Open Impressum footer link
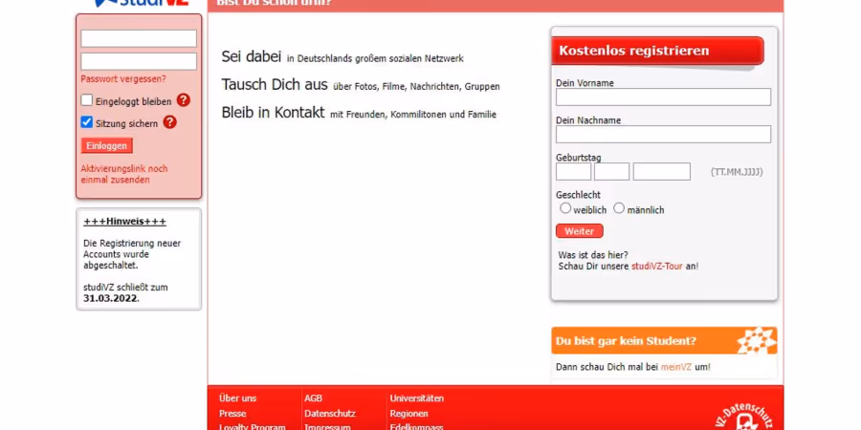Viewport: 861px width, 430px height. [x=327, y=427]
